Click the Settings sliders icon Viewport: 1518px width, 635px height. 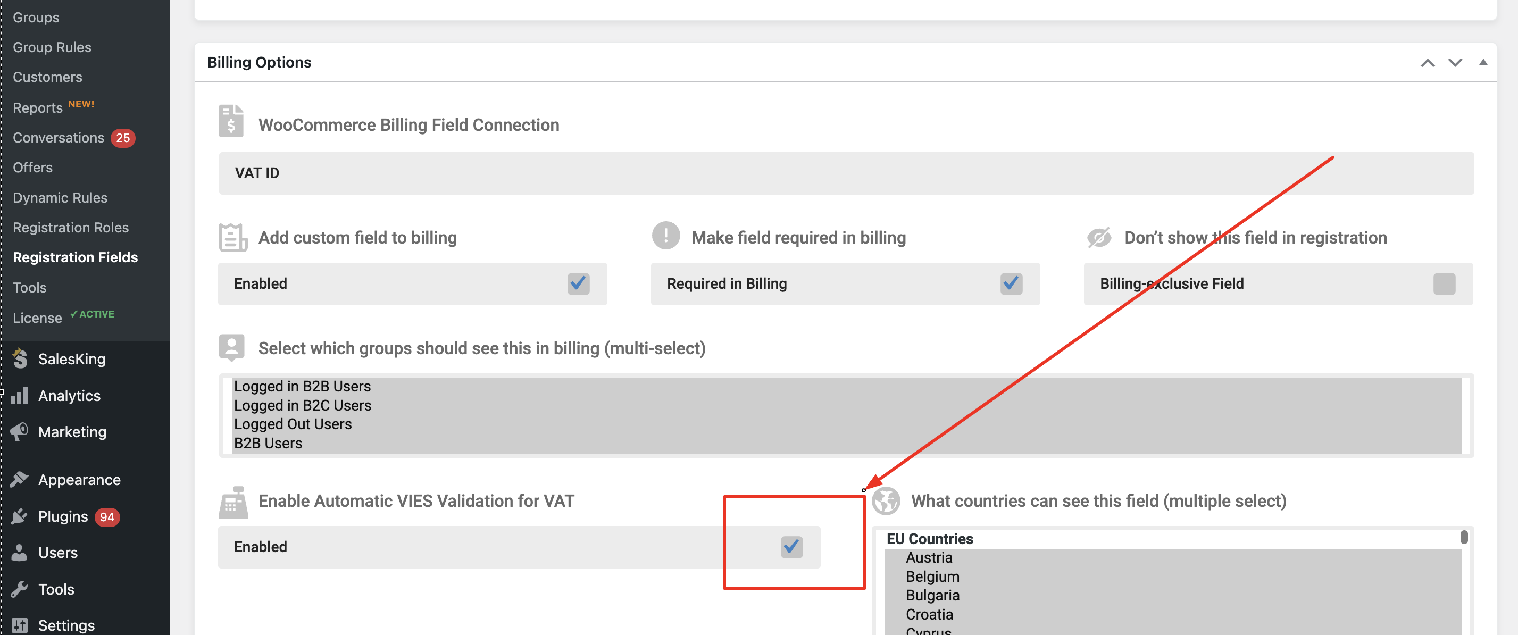click(20, 625)
